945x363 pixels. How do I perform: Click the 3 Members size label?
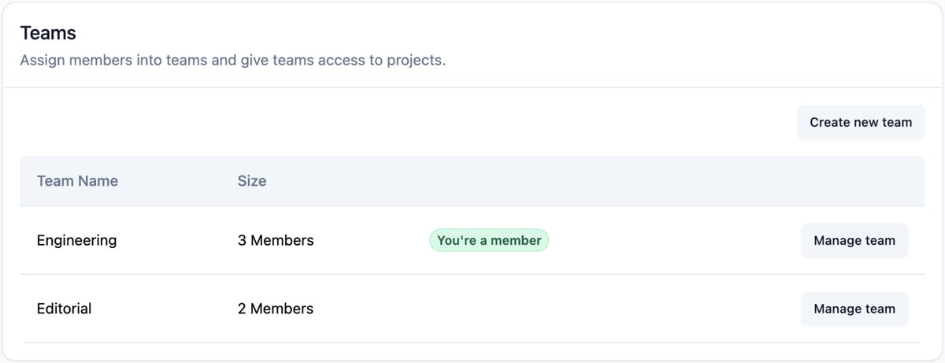[276, 241]
